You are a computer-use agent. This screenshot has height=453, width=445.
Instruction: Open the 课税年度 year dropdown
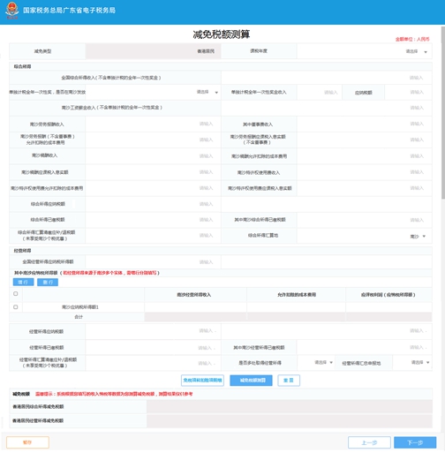coord(365,51)
